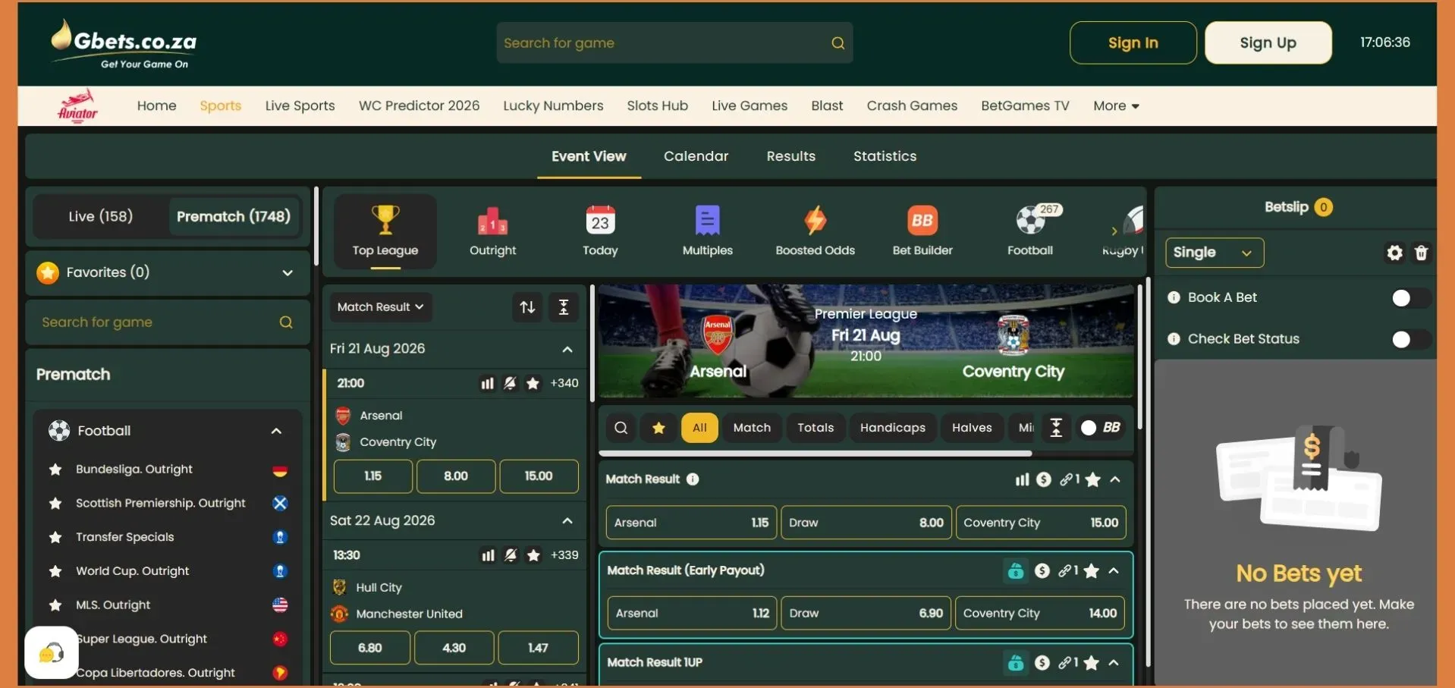
Task: Open Betslip settings gear icon
Action: [x=1394, y=253]
